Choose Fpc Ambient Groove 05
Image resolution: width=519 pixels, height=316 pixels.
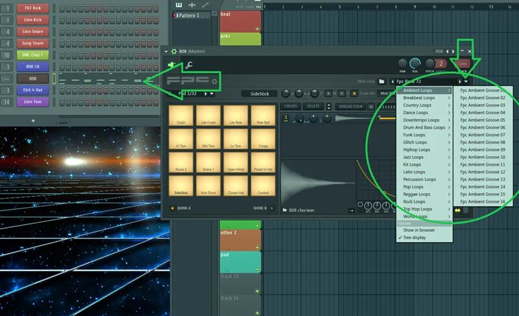coord(483,120)
